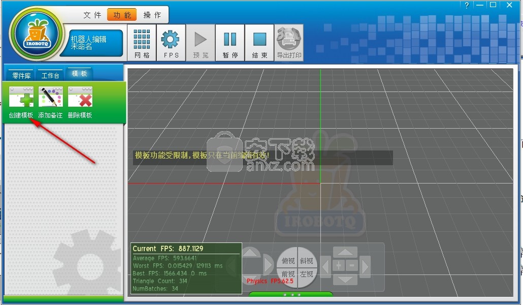
Task: Click the IROBOTQ carrot logo
Action: (37, 35)
